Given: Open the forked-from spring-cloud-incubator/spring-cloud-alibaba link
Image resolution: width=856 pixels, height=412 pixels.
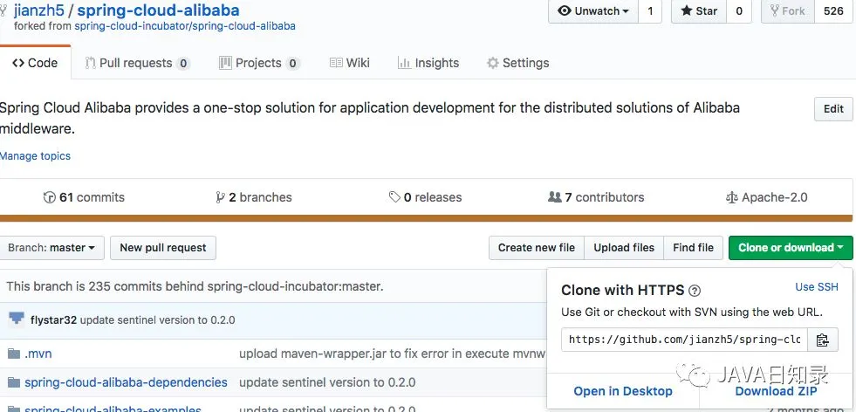Looking at the screenshot, I should coord(185,25).
